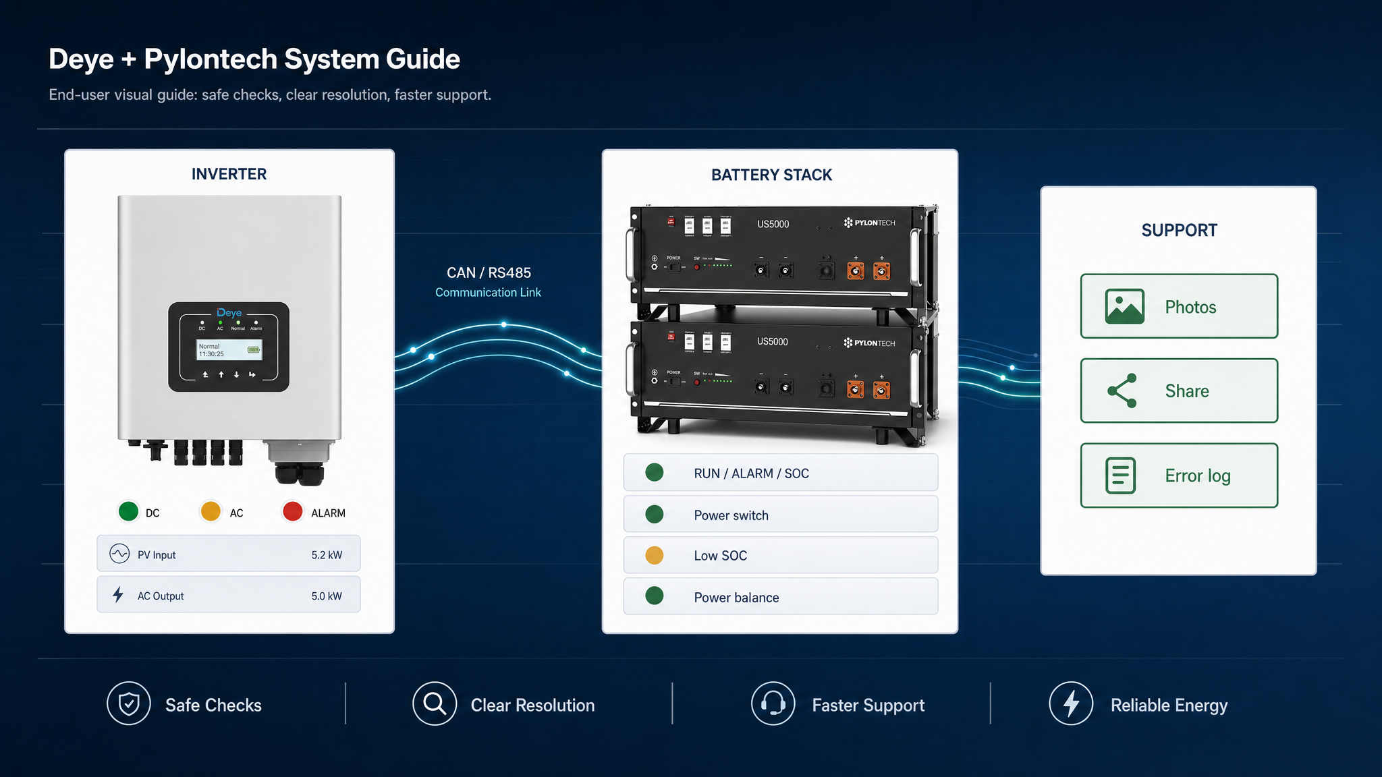1382x777 pixels.
Task: Click the inverter LCD showing Normal 11:30:25
Action: [x=229, y=350]
